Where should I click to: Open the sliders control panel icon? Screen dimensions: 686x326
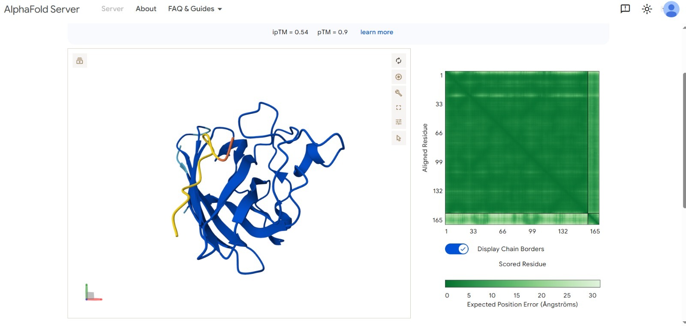tap(398, 122)
